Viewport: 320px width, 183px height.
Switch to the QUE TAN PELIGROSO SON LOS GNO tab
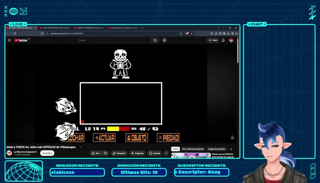click(55, 28)
